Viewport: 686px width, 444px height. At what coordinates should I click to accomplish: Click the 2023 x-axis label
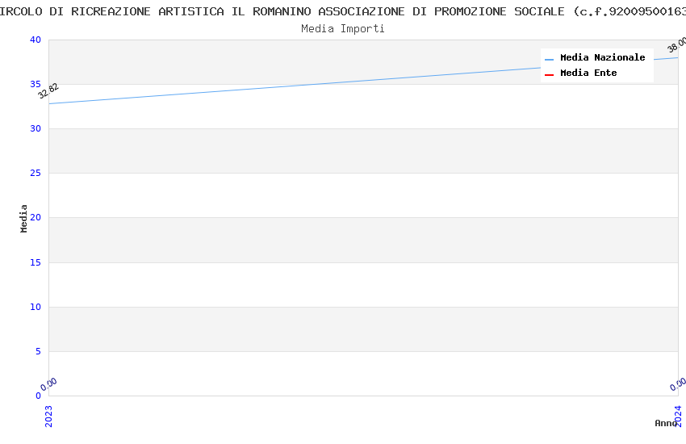[48, 416]
